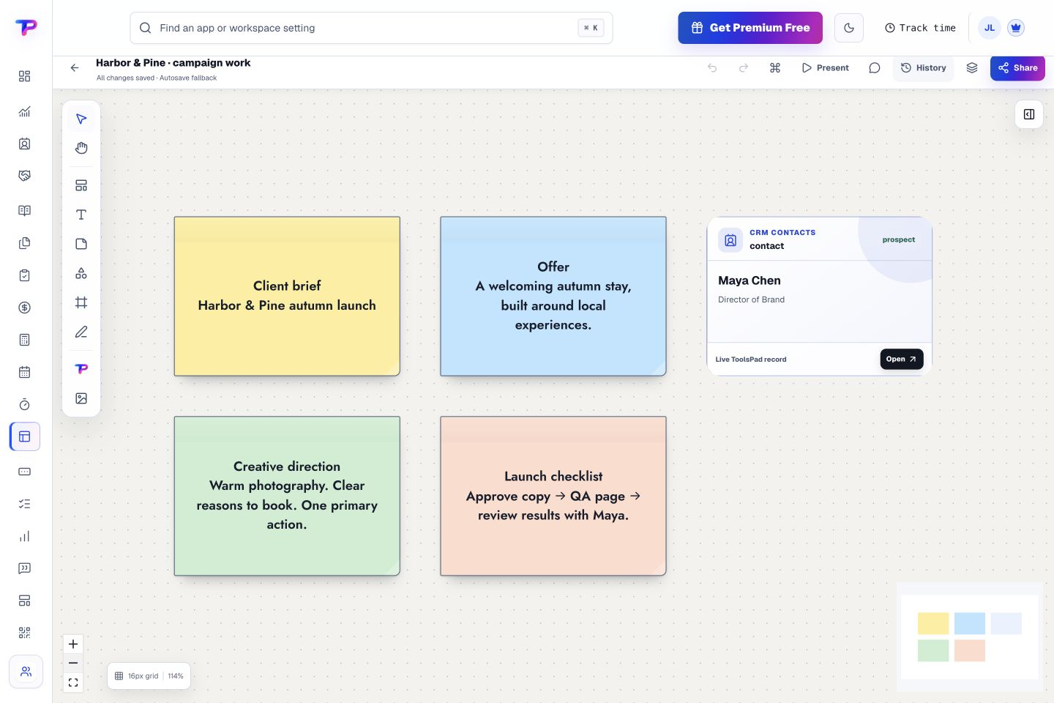The width and height of the screenshot is (1054, 703).
Task: Click the crown premium badge
Action: [x=1015, y=28]
